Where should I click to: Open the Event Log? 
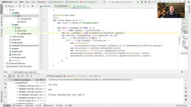181,106
